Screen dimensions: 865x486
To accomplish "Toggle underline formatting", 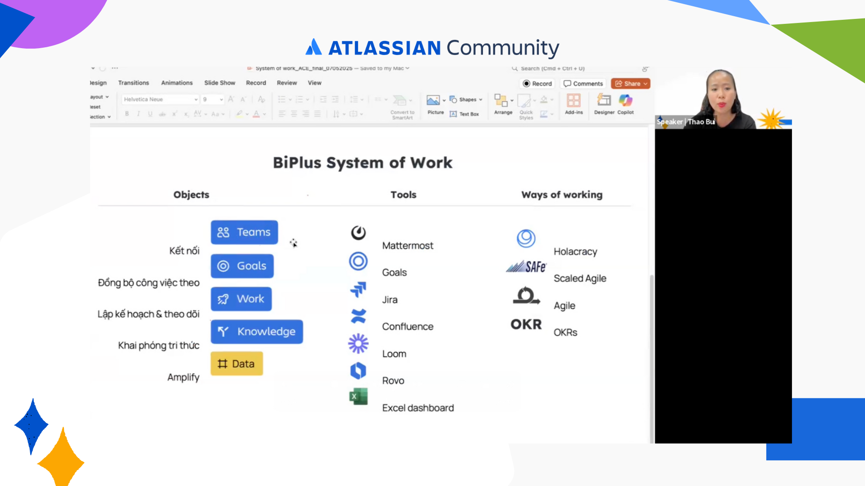I will 150,114.
